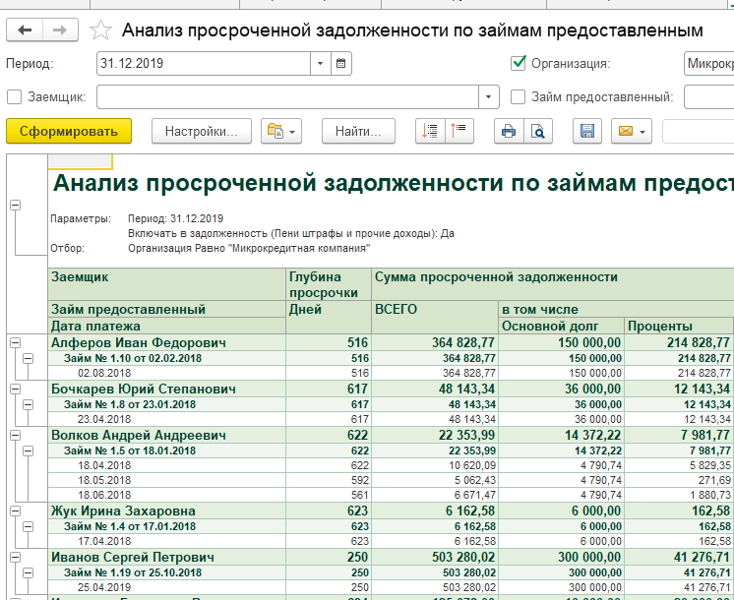The image size is (734, 600).
Task: Collapse Бочкарев Юрий Степанович group
Action: [x=16, y=389]
